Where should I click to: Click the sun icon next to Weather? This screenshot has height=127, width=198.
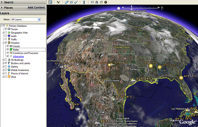9,43
